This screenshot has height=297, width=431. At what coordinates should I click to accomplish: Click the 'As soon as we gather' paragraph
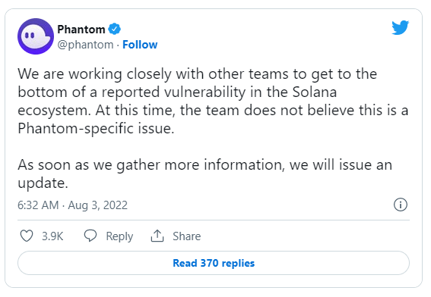[x=204, y=174]
